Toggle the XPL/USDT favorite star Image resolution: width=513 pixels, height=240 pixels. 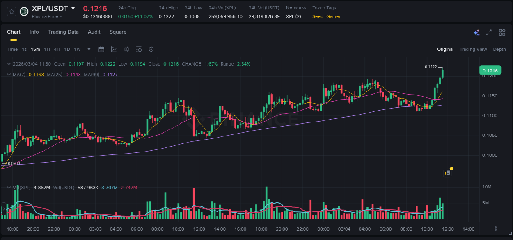pos(11,11)
